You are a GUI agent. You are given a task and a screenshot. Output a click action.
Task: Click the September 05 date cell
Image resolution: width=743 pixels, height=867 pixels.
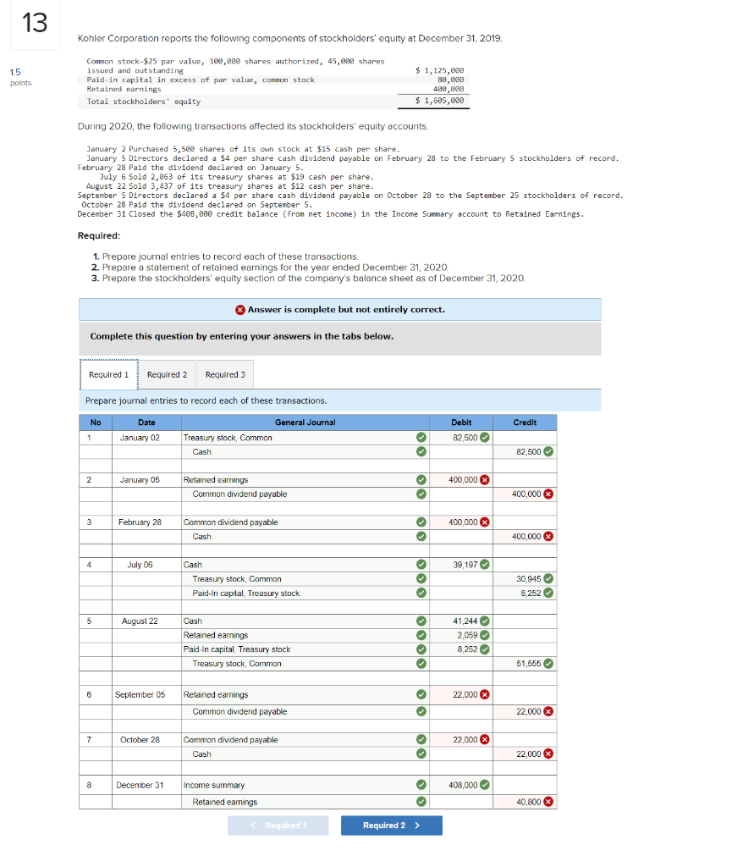click(x=146, y=694)
